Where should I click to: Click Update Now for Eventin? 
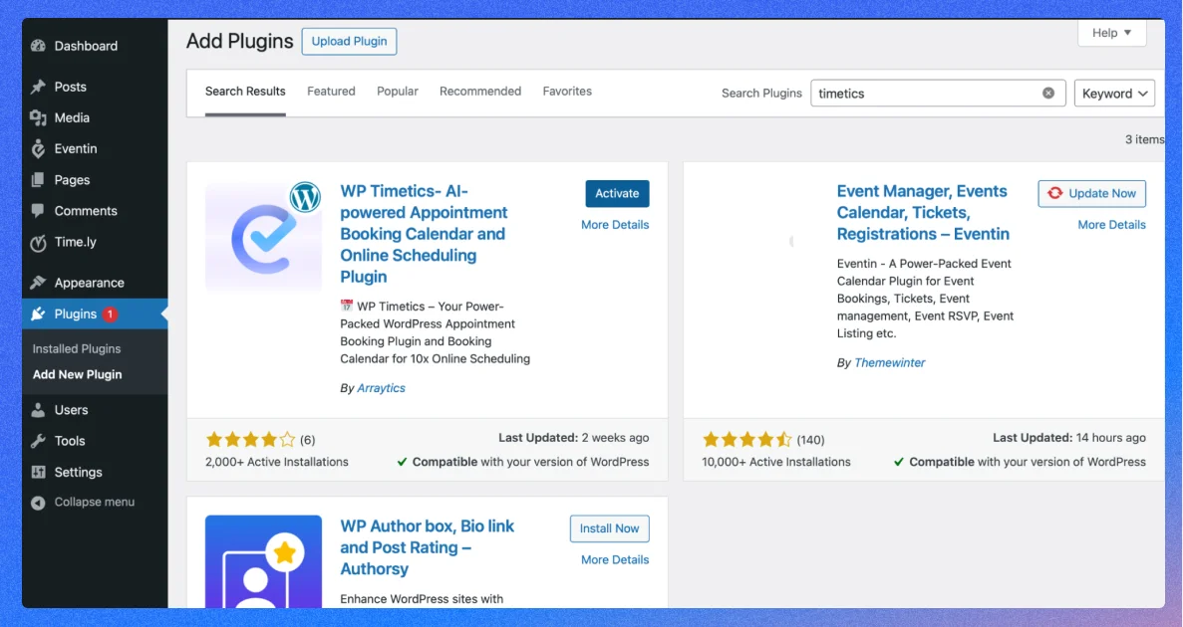1091,194
